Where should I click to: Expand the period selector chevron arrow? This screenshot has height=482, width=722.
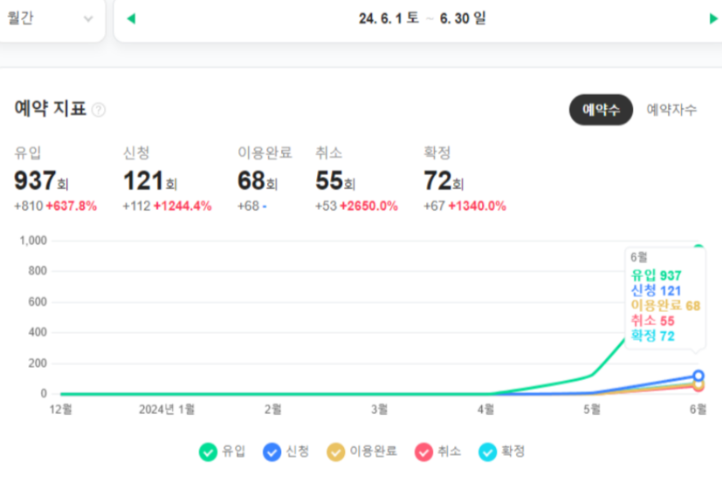tap(88, 19)
